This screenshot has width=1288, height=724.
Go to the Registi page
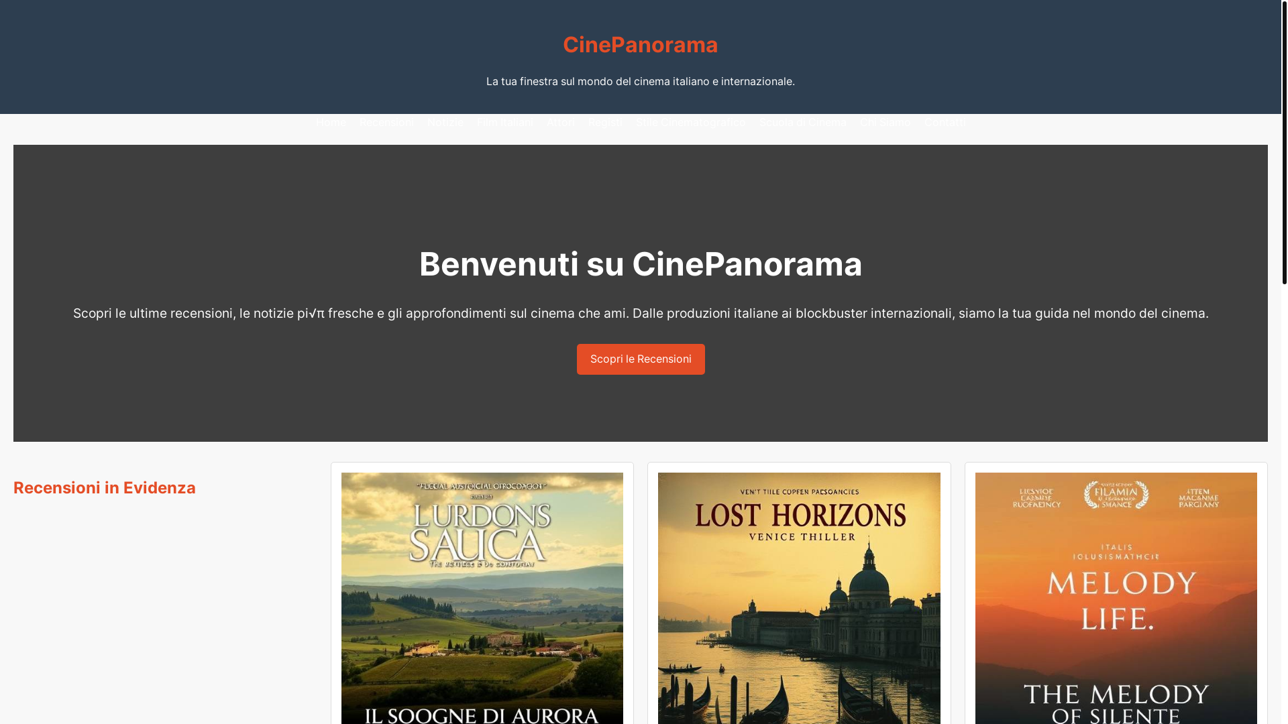click(605, 123)
